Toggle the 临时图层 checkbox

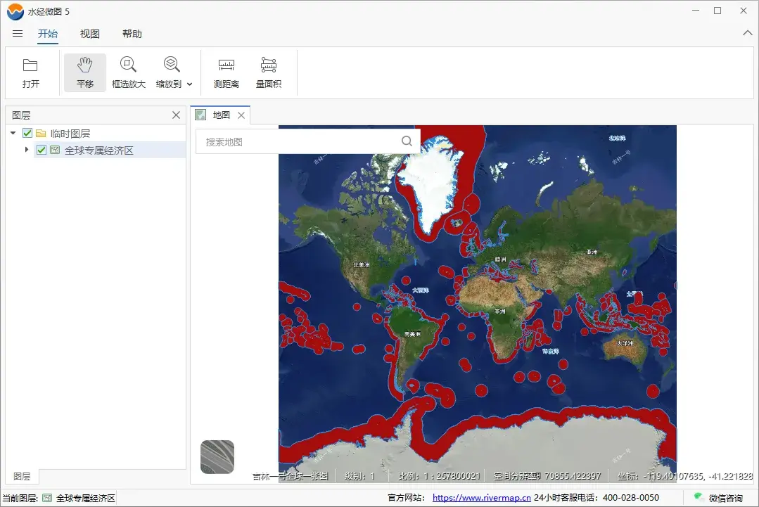(27, 133)
